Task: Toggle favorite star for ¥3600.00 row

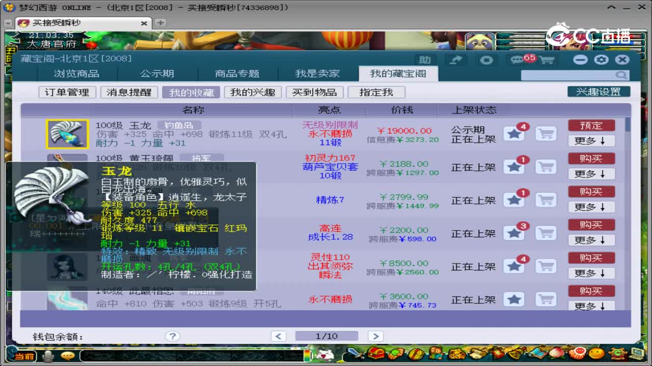Action: (x=514, y=299)
